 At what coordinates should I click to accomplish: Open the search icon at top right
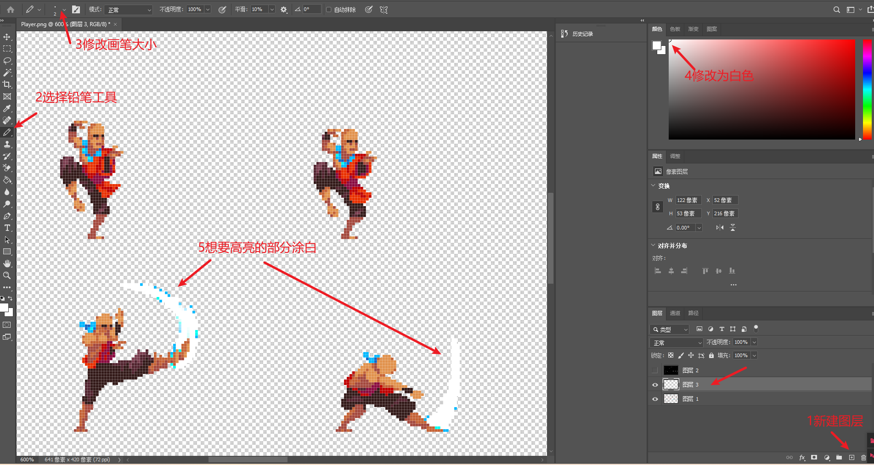click(836, 10)
